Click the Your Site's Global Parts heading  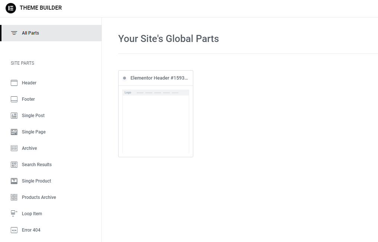pos(168,39)
